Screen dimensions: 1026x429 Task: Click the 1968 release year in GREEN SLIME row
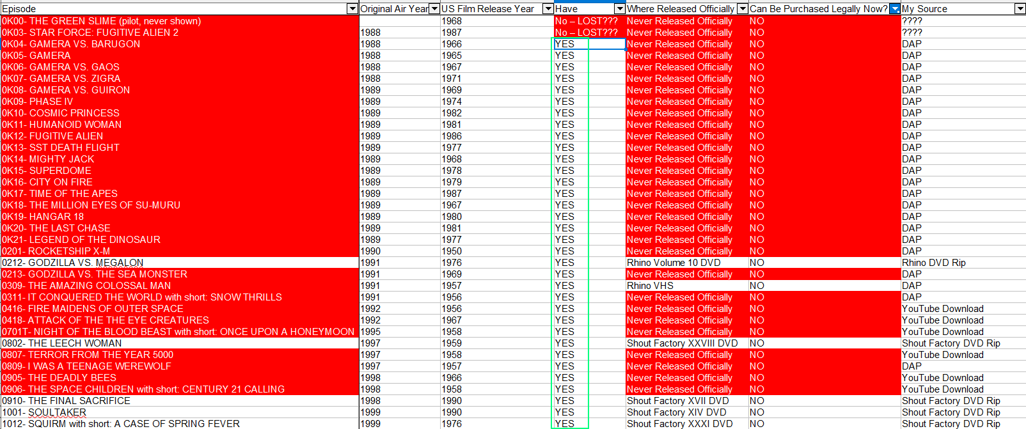497,21
